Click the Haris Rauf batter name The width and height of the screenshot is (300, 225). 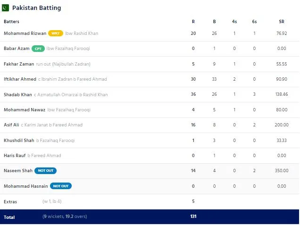[x=15, y=156]
